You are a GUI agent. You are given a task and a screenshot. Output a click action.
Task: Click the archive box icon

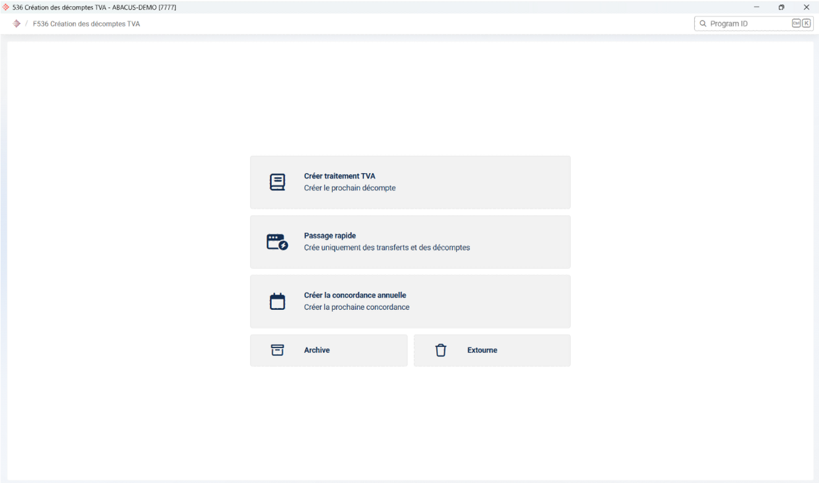[277, 350]
